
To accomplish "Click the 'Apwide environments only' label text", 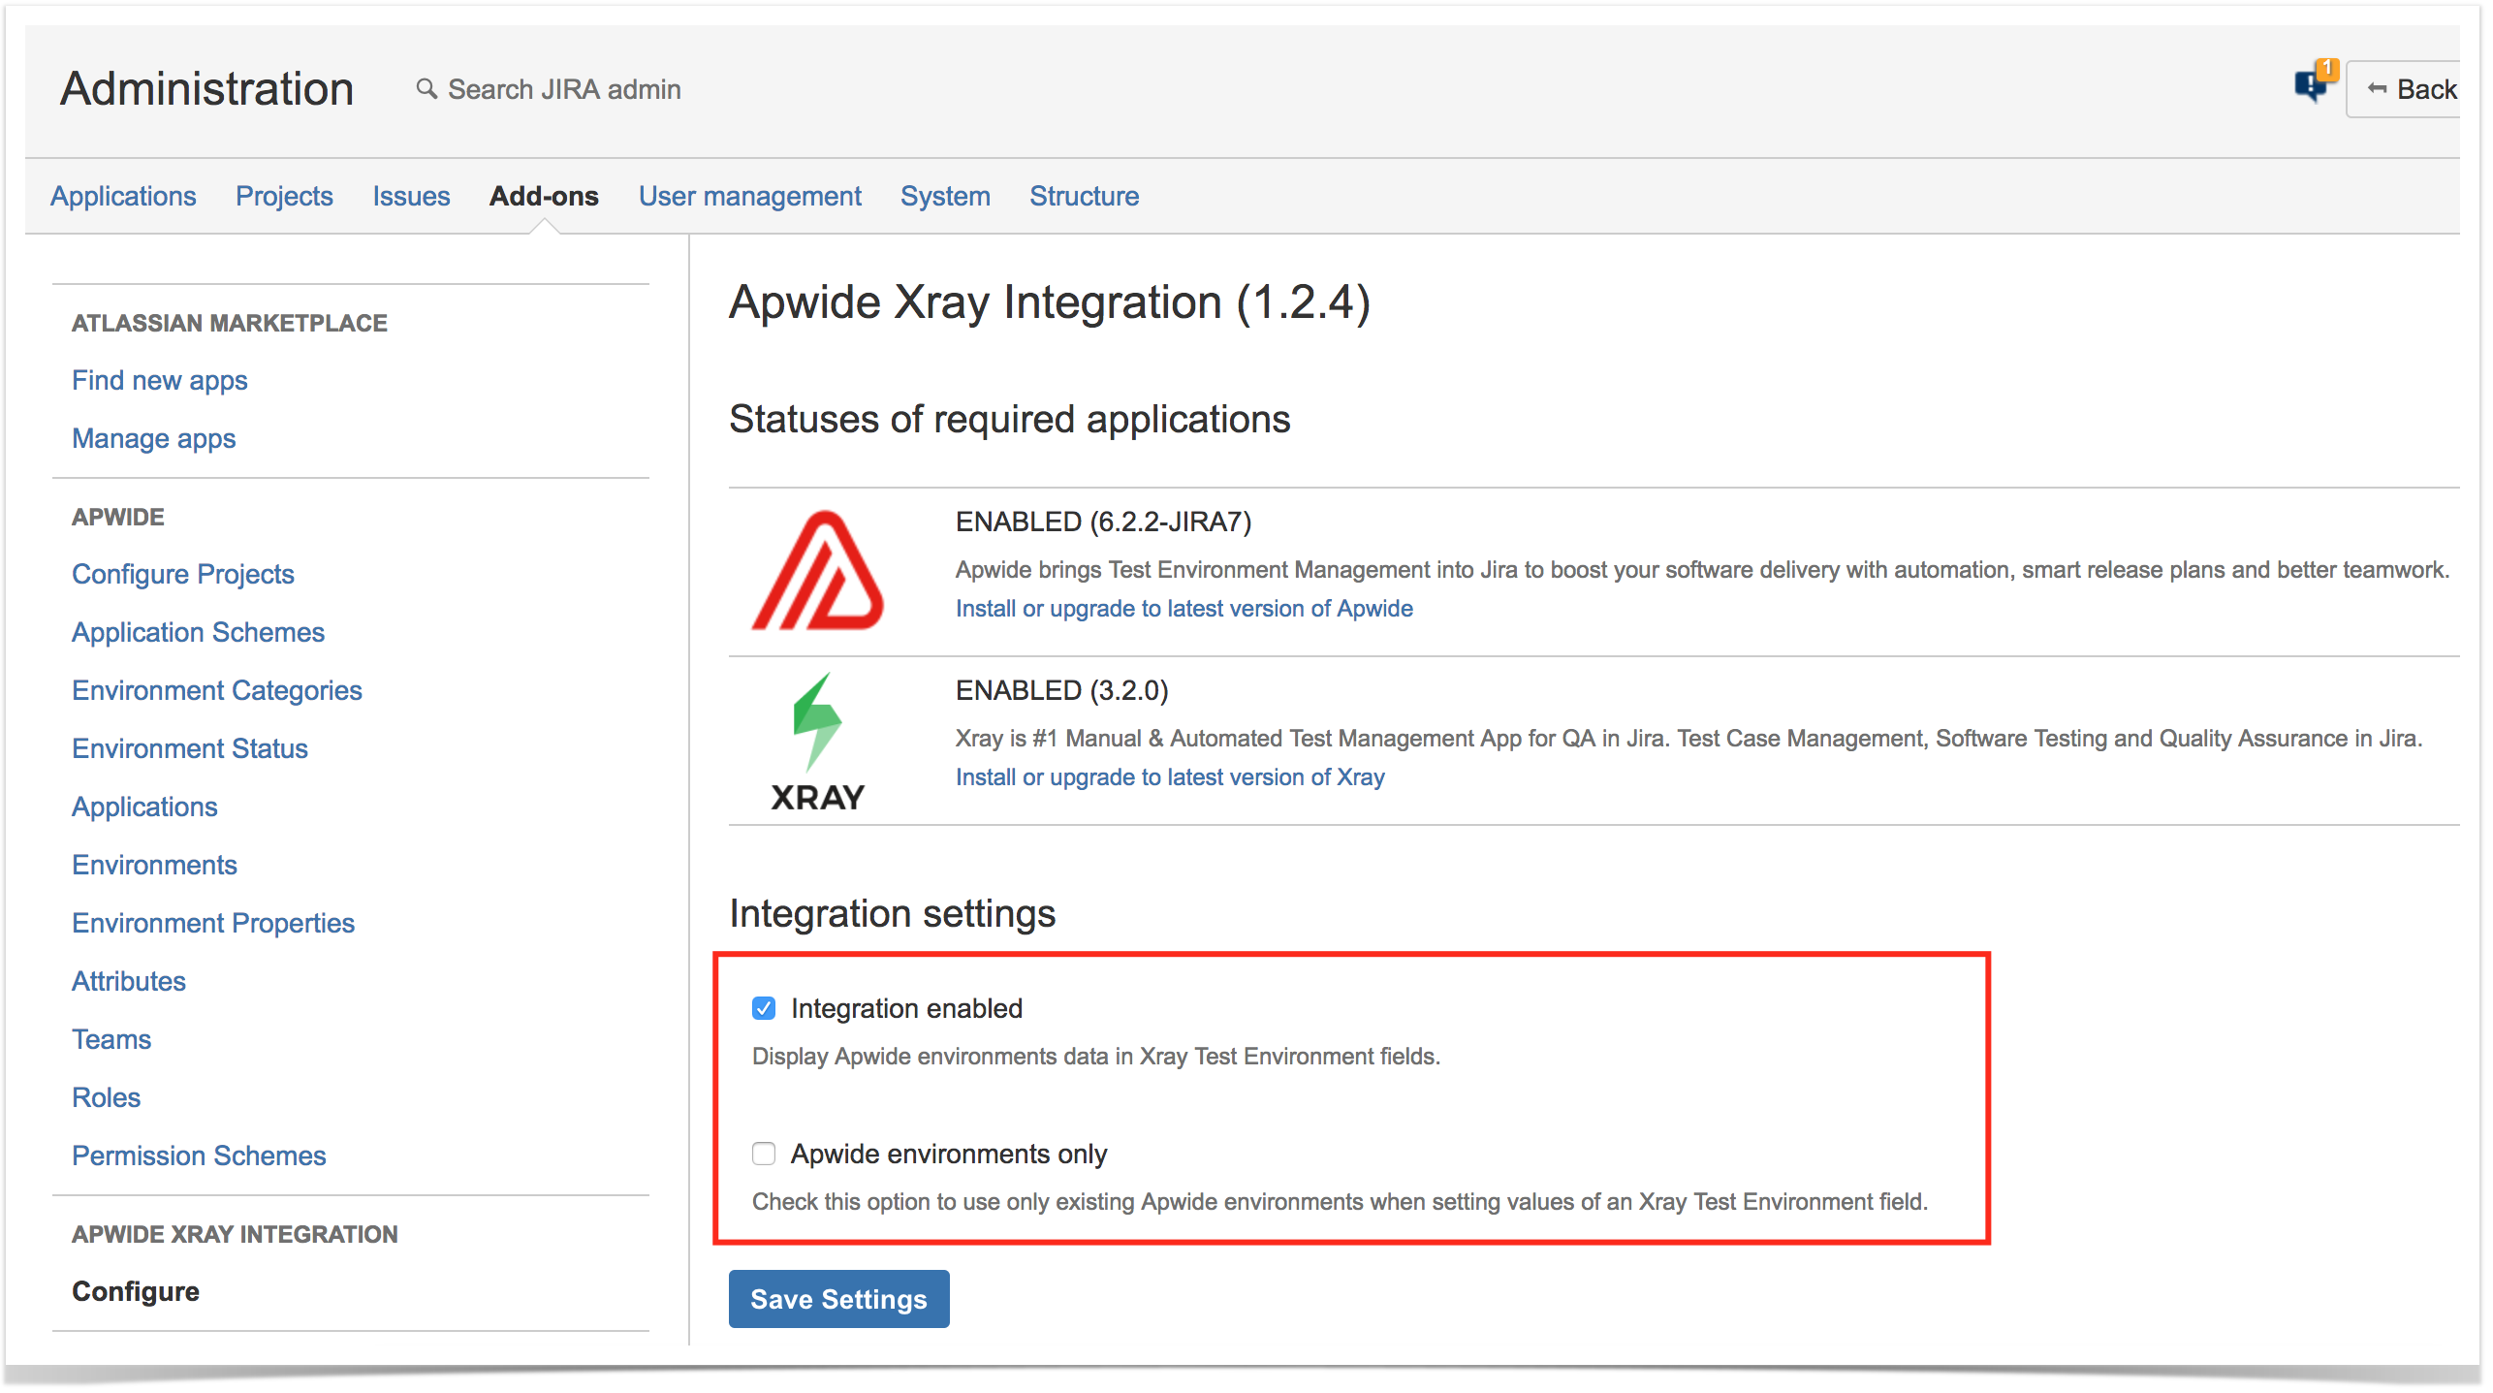I will (x=948, y=1154).
